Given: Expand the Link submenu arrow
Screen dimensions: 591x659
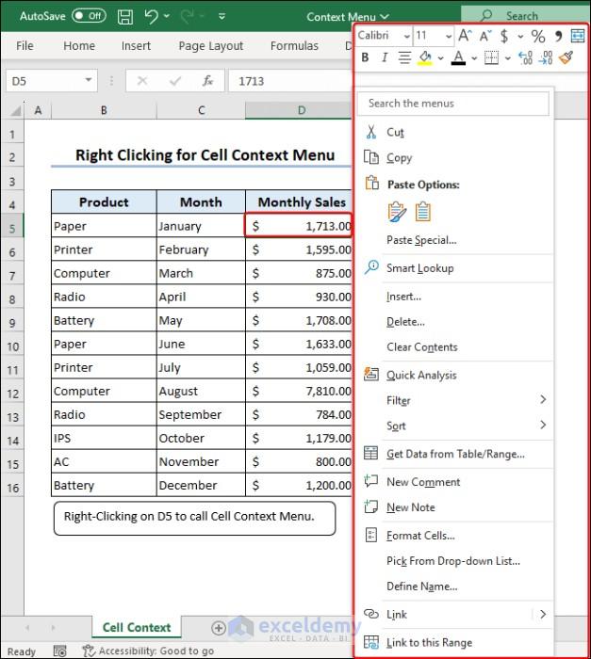Looking at the screenshot, I should pos(543,614).
